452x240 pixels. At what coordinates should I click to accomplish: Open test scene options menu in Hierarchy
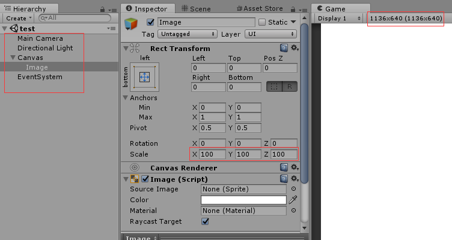click(111, 28)
